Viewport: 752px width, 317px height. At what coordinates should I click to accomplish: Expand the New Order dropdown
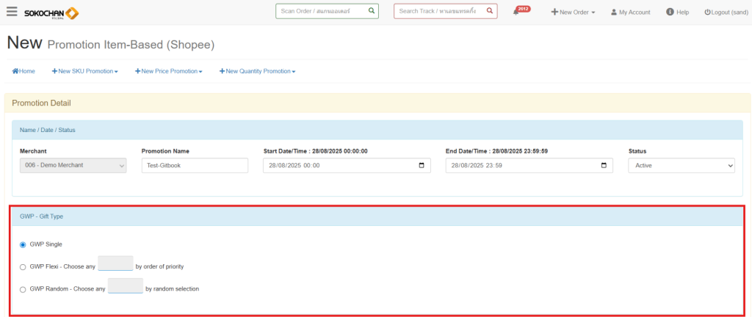574,12
